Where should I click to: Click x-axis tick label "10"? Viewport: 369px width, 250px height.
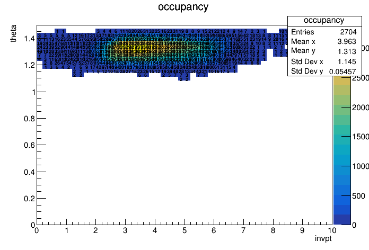click(332, 230)
